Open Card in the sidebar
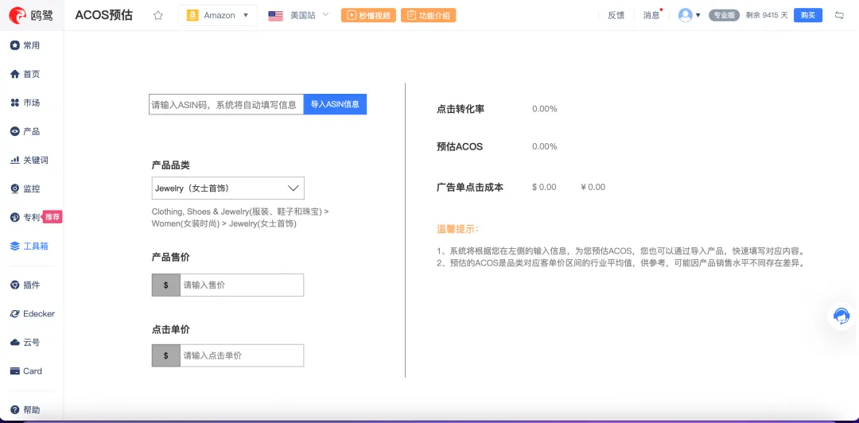Screen dimensions: 859x423 26,371
